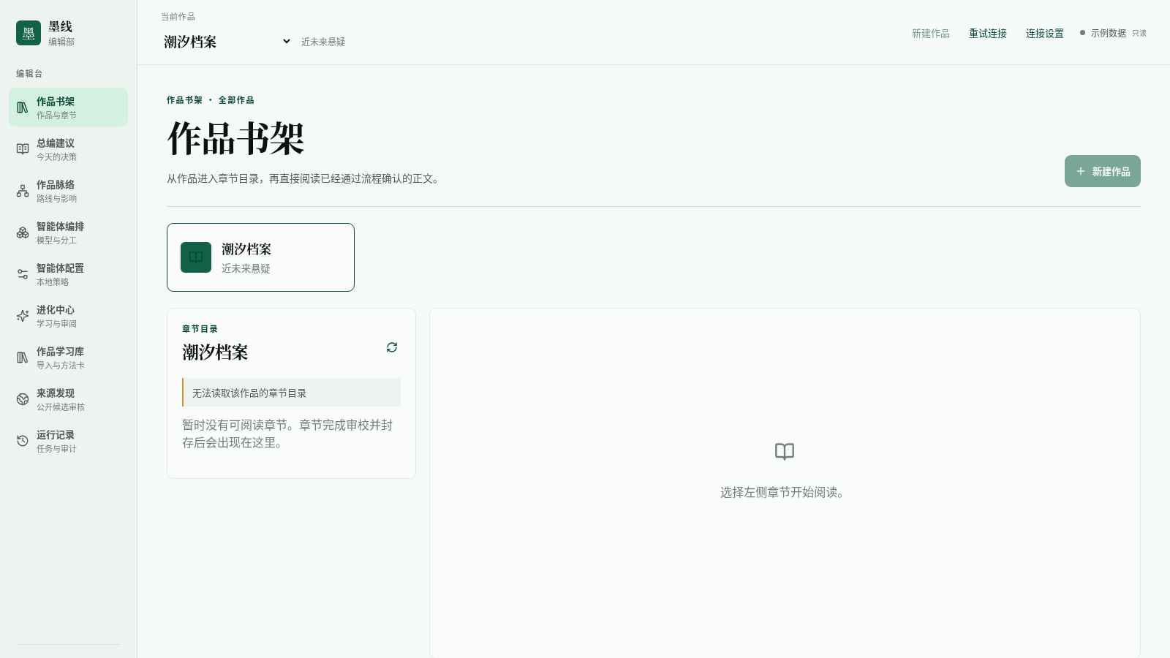Screen dimensions: 1170x658
Task: Open the 作品脉络 sidebar icon
Action: pyautogui.click(x=23, y=191)
